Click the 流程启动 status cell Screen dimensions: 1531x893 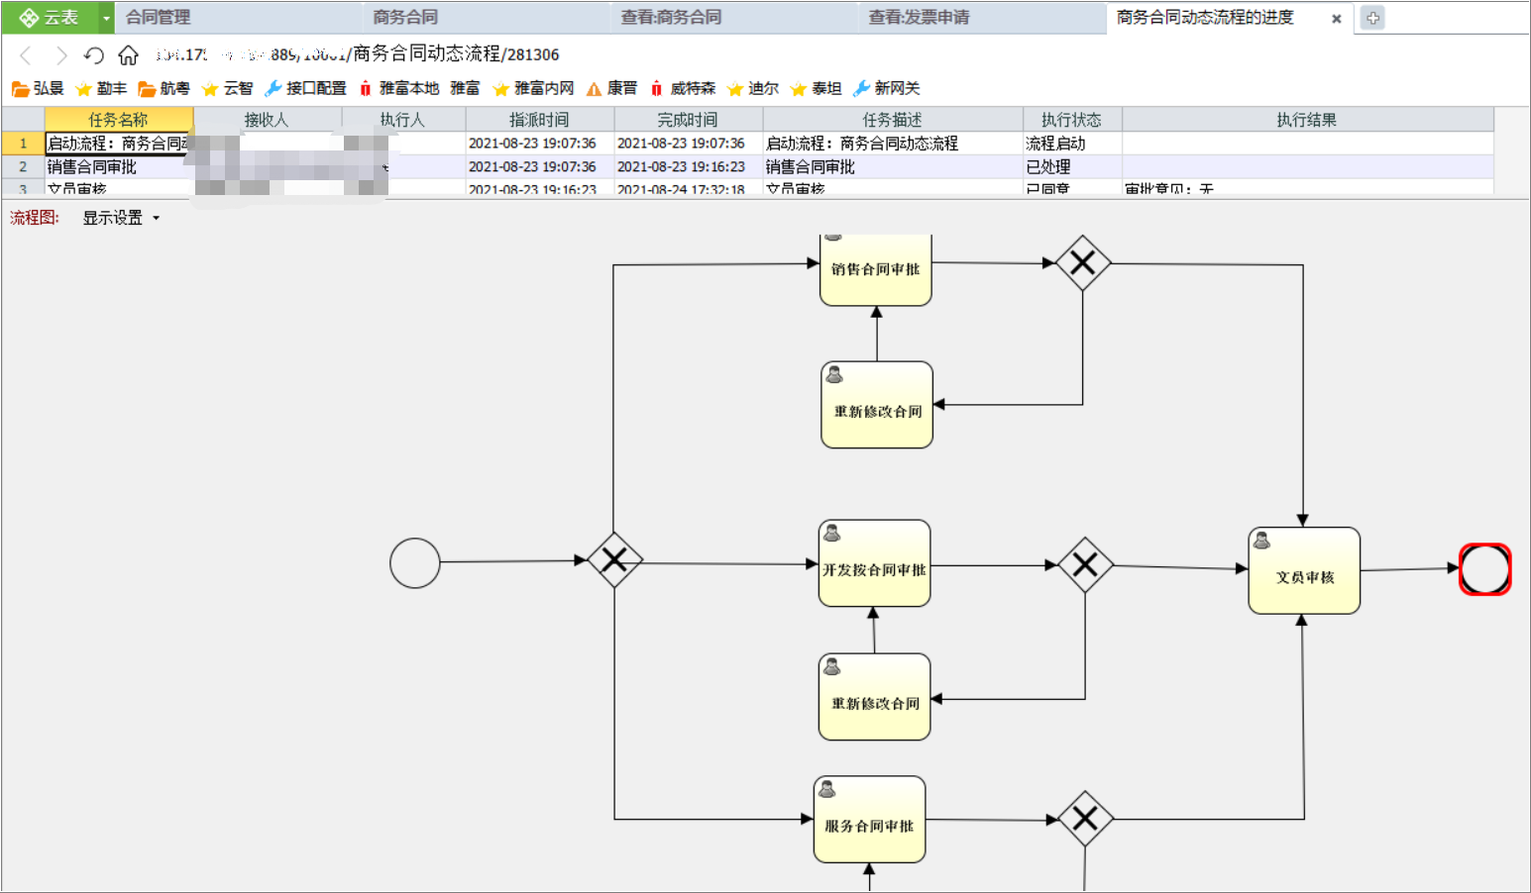point(1071,144)
